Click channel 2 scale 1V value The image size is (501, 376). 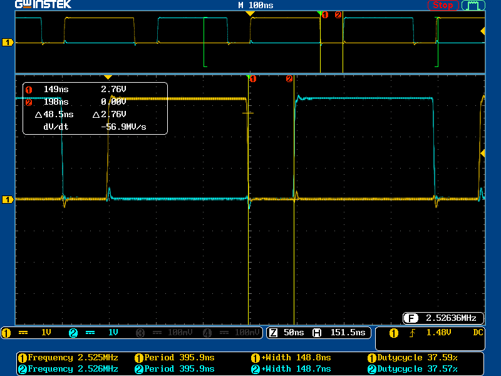pyautogui.click(x=113, y=333)
